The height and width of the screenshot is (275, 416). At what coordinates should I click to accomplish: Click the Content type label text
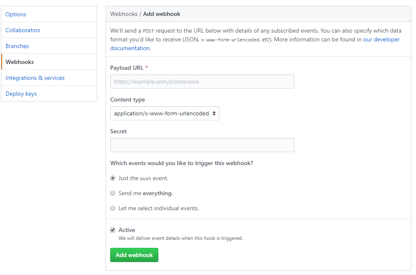[128, 99]
